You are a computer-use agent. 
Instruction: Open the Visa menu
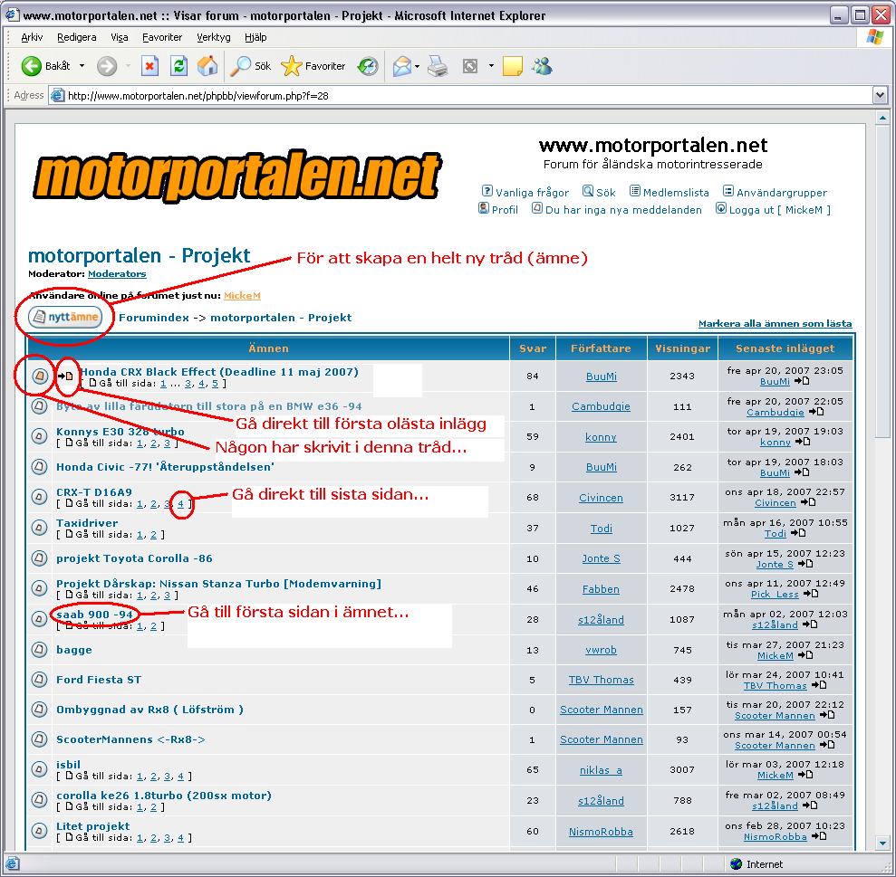pyautogui.click(x=120, y=38)
